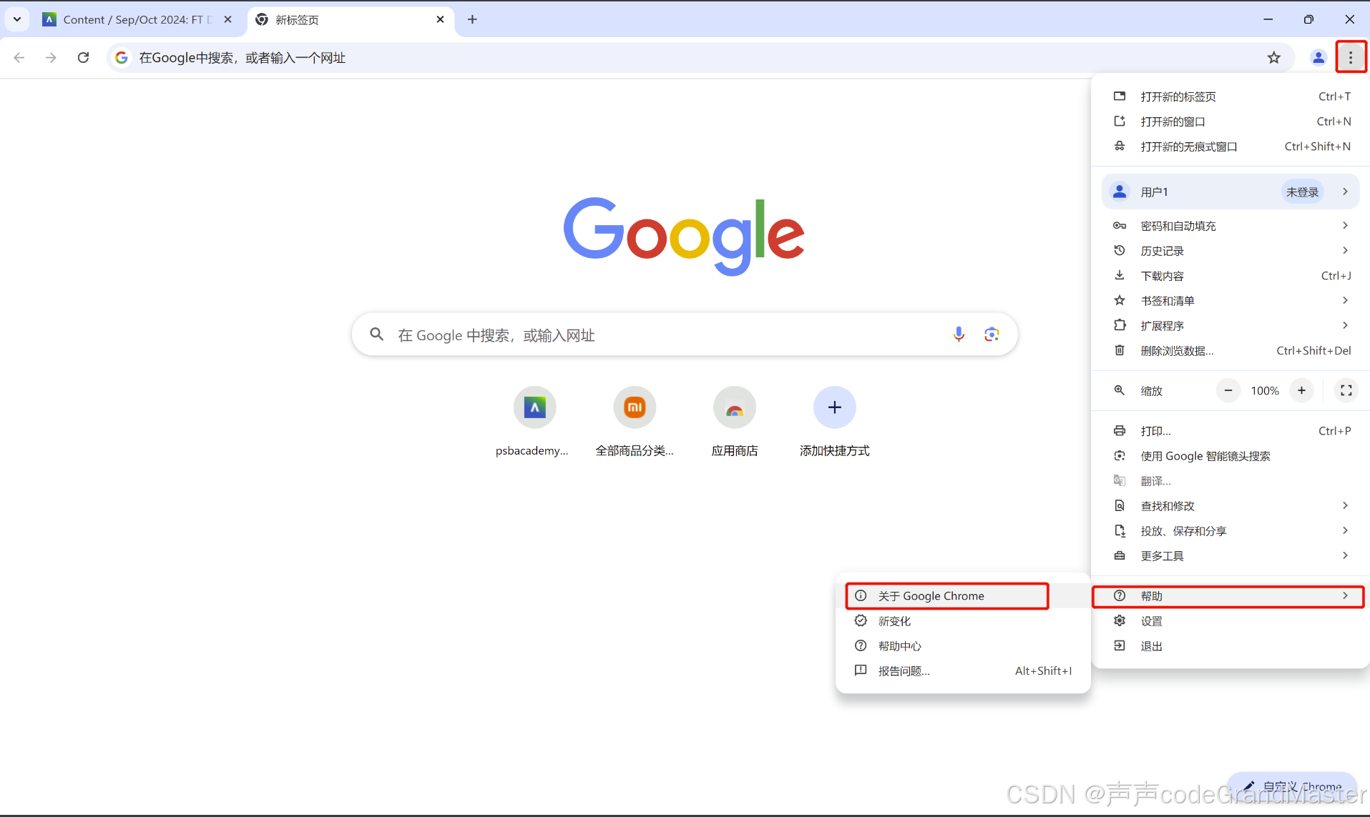Open the 应用商店 web store shortcut
Screen dimensions: 1370x817
coord(735,422)
